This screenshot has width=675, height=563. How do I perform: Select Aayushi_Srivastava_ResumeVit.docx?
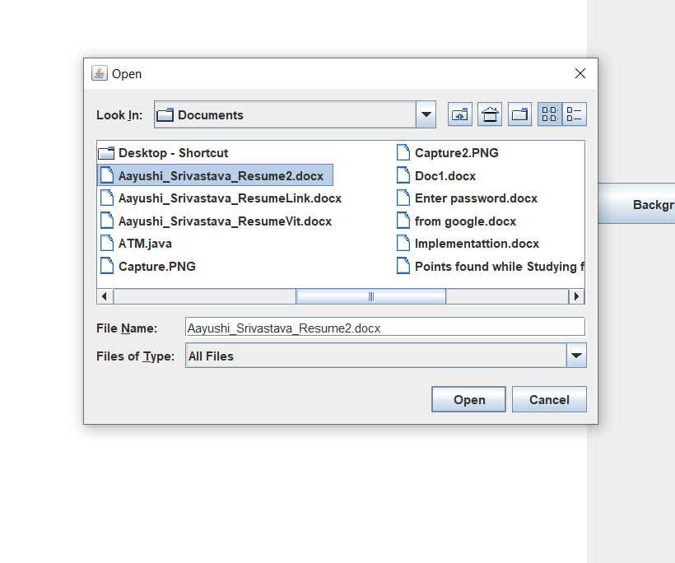(216, 221)
